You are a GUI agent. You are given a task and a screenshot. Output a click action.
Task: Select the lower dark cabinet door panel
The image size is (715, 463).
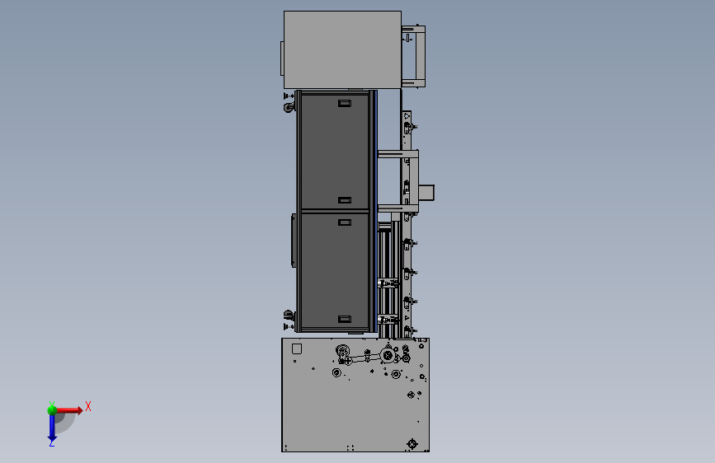(335, 270)
